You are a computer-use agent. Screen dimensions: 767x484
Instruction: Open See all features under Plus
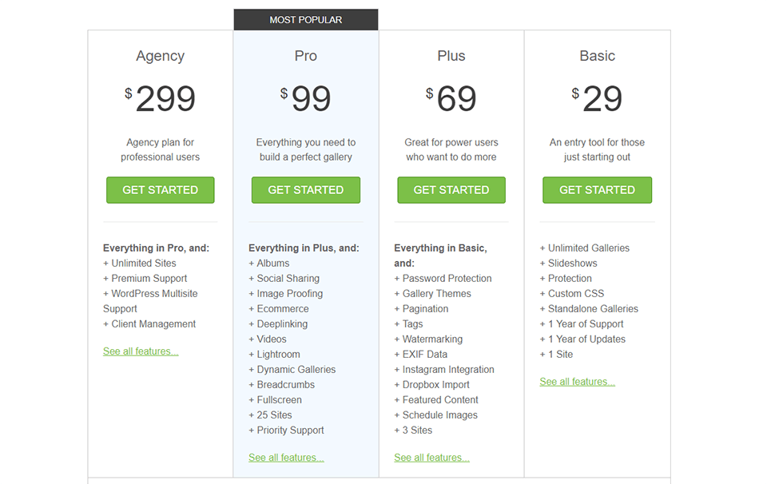(431, 457)
